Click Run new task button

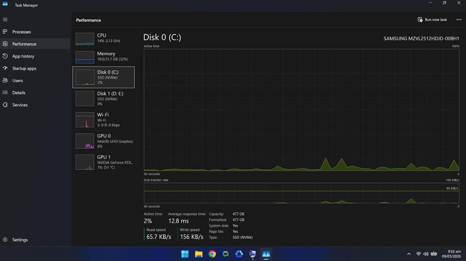coord(432,20)
